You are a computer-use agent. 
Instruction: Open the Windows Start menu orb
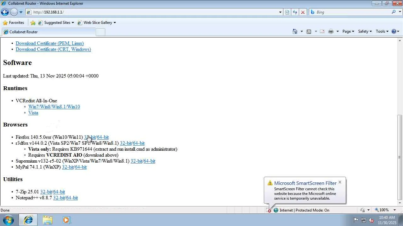pos(9,220)
